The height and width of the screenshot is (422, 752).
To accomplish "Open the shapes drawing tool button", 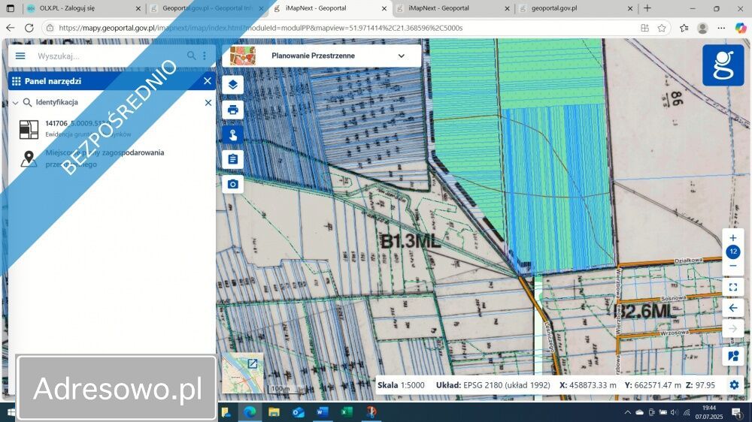I will tap(733, 356).
